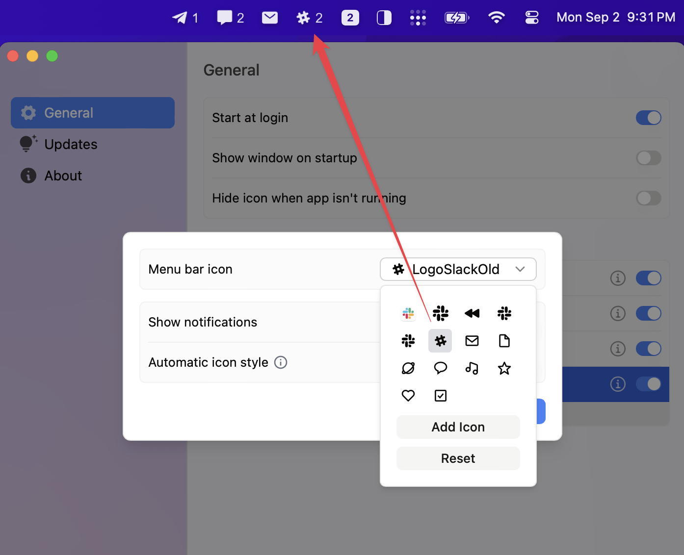Select the speech bubble icon in grid
The image size is (684, 555).
point(441,368)
